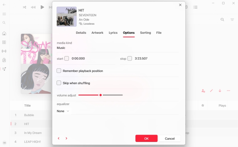Go back with the back arrow
The image size is (238, 147).
pos(4,4)
